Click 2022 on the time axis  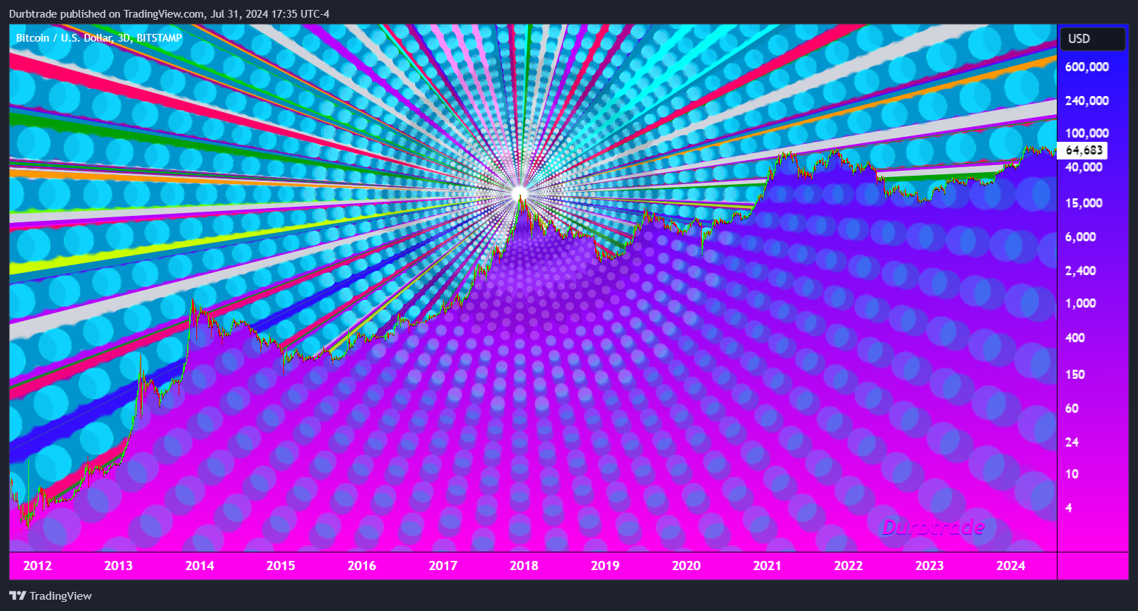tap(848, 566)
